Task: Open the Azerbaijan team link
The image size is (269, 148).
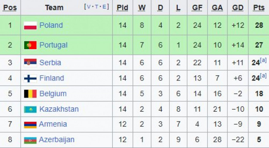Action: tap(57, 140)
